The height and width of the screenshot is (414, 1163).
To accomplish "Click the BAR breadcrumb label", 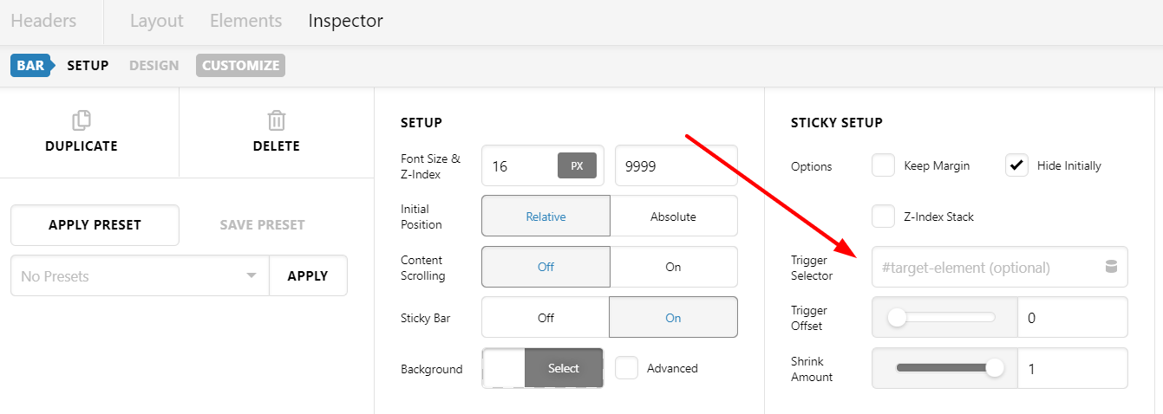I will (x=30, y=65).
